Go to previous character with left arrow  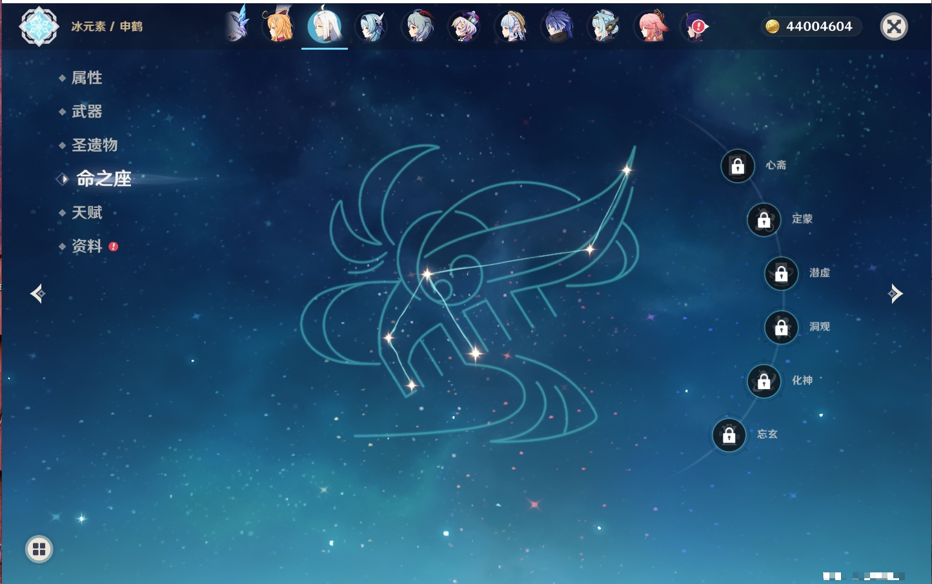tap(37, 294)
